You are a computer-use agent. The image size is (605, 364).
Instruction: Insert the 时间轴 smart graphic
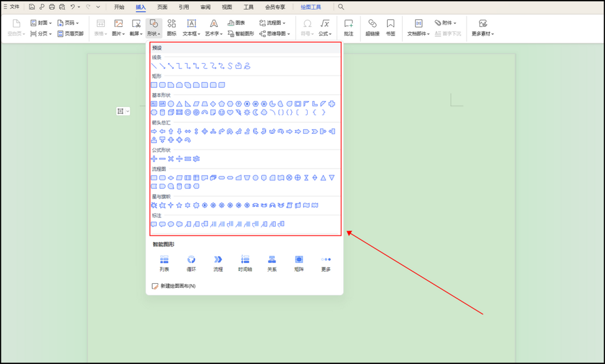point(245,263)
